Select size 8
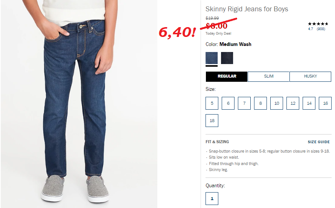 tap(260, 103)
